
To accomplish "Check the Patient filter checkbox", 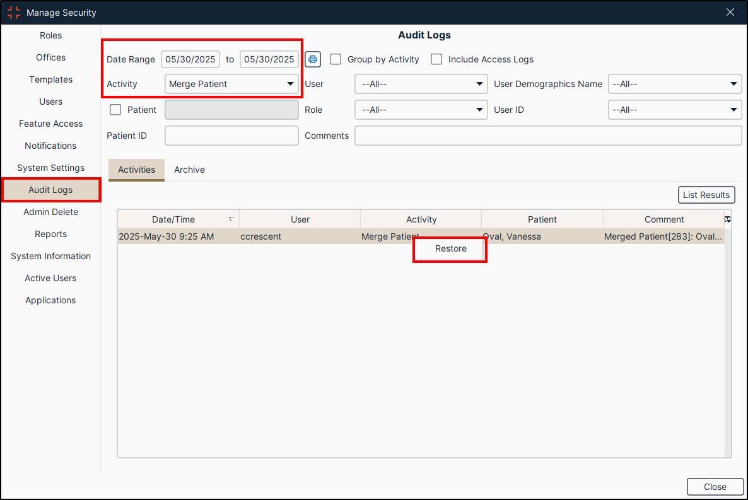I will click(115, 109).
